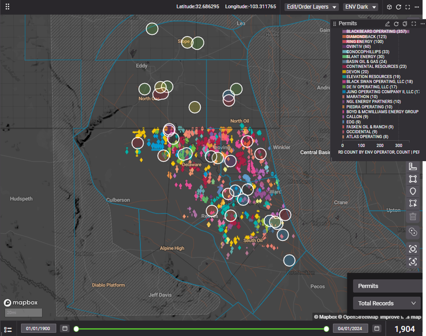Click the Permits button in lower panel

386,286
